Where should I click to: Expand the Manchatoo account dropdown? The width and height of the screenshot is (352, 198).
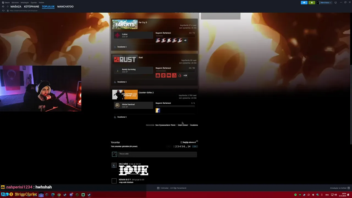click(331, 3)
